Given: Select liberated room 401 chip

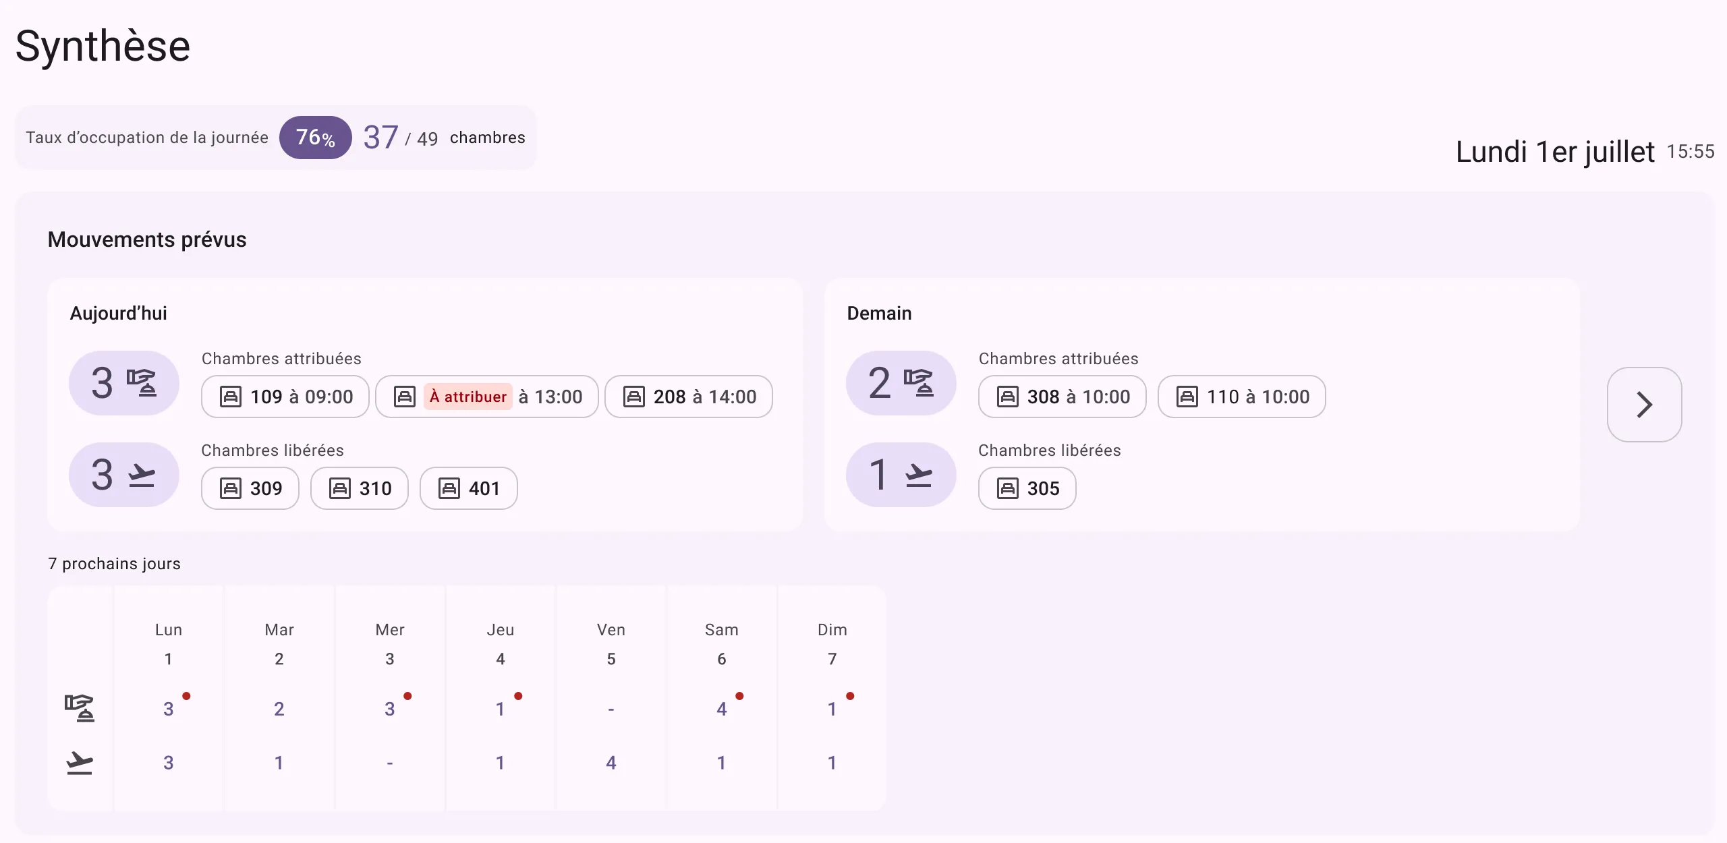Looking at the screenshot, I should pos(469,488).
